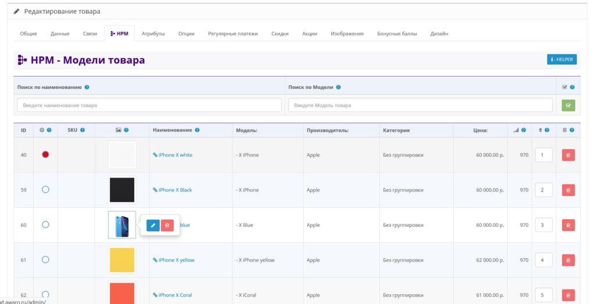
Task: Open the 'Акции' tab
Action: (310, 33)
